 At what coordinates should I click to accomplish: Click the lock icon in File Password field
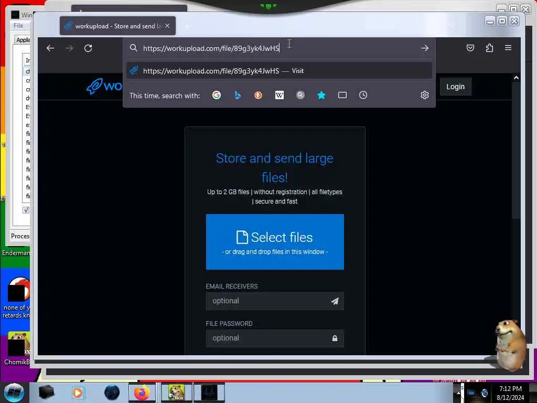coord(335,338)
